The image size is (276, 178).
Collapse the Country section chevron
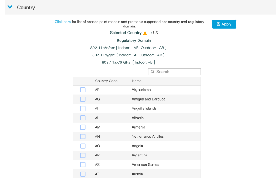[x=10, y=7]
